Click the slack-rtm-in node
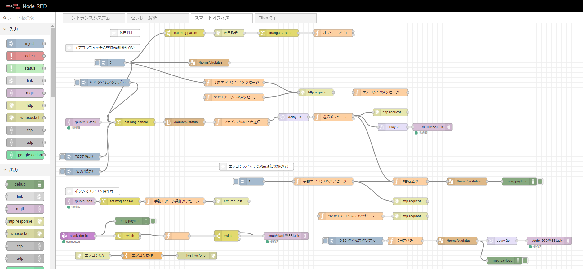Screen dimensions: 583x269 pos(78,236)
